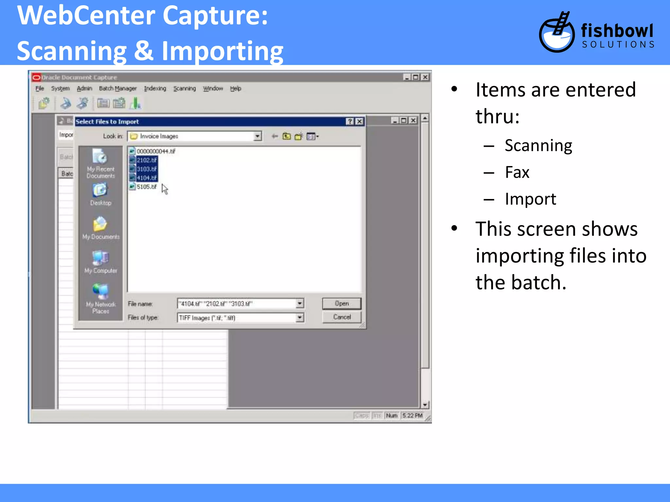Click the scrollbar down arrow
The image size is (670, 502).
click(x=425, y=405)
